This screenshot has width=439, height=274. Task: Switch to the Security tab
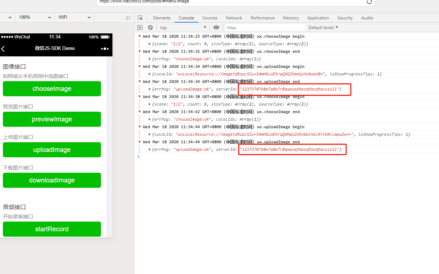(345, 18)
